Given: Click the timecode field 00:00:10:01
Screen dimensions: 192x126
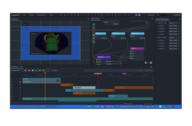Looking at the screenshot, I should pos(16,70).
